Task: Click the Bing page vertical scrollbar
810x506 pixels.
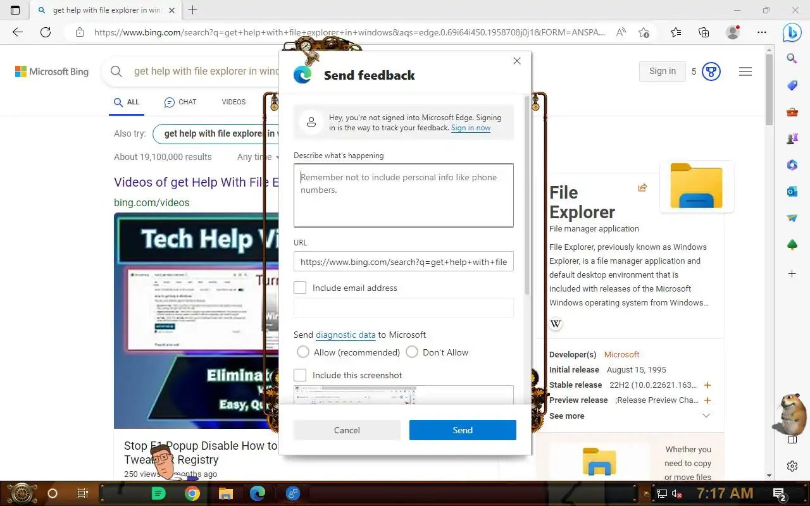Action: click(769, 89)
